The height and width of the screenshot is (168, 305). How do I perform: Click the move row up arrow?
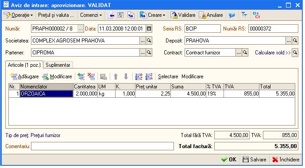pos(116,76)
